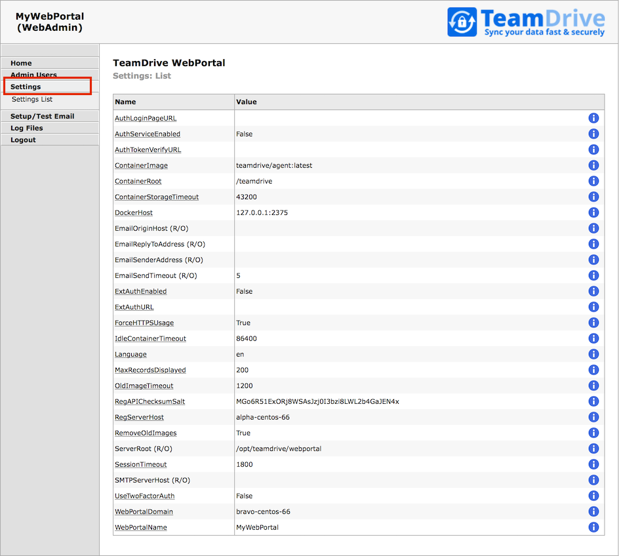Open AuthTokenVerifyURL setting link
Screen dimensions: 619x556
pyautogui.click(x=148, y=150)
